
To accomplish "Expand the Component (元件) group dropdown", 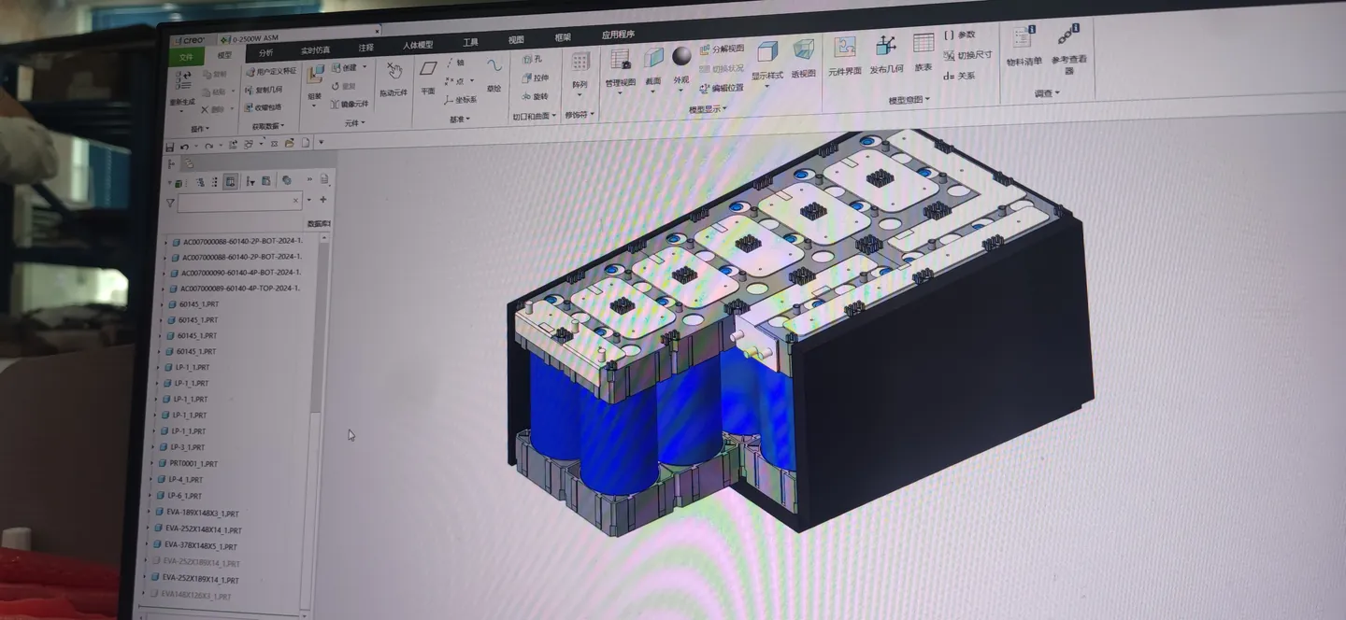I will click(354, 122).
